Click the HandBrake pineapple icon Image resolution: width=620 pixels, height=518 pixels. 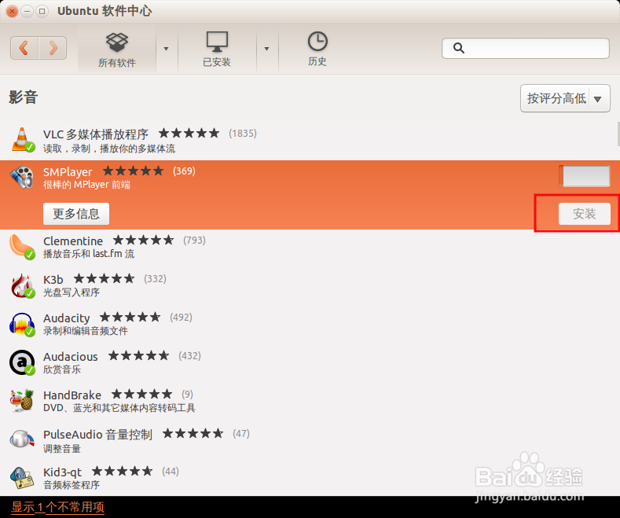pyautogui.click(x=22, y=400)
